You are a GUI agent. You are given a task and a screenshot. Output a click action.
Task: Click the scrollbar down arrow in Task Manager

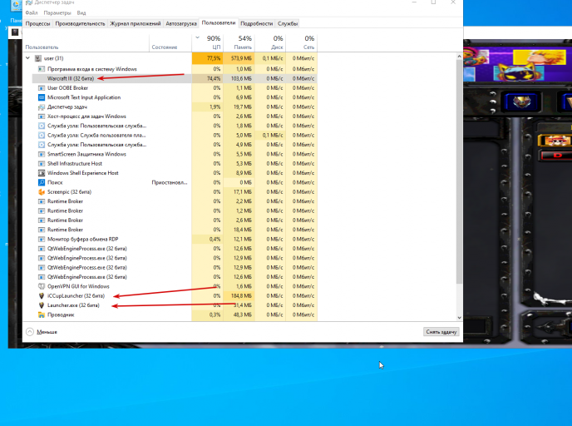[x=459, y=318]
